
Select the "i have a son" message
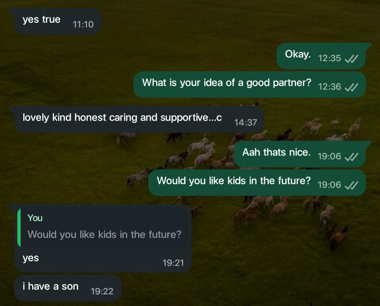(x=51, y=286)
